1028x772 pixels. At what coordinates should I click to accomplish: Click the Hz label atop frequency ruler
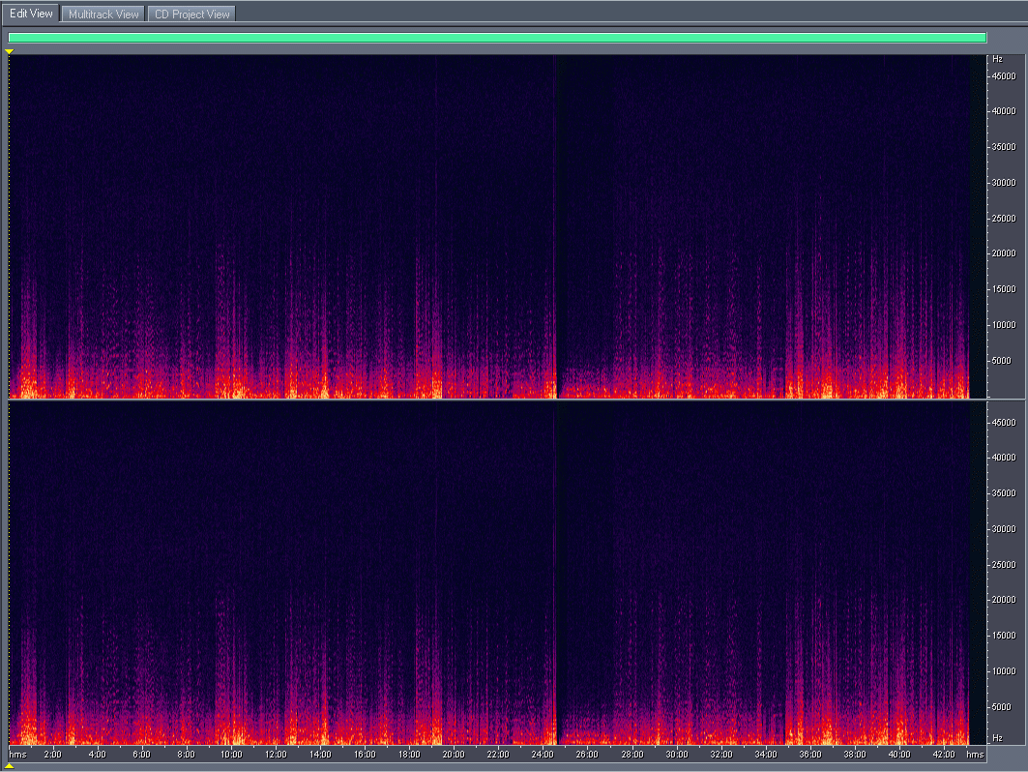998,60
